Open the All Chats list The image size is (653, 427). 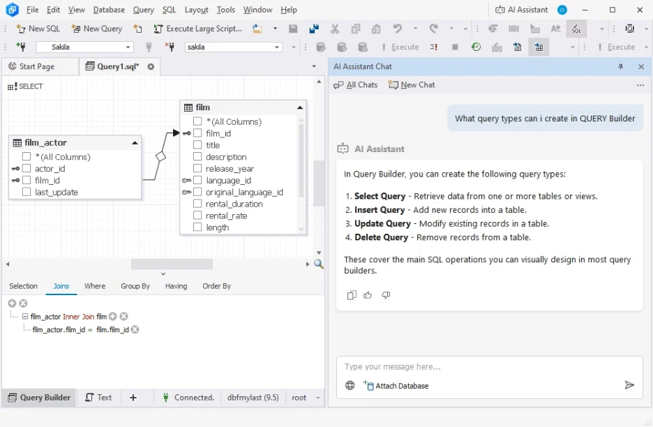click(x=356, y=85)
